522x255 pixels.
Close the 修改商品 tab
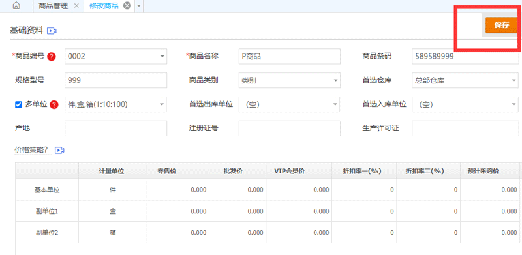tap(127, 6)
